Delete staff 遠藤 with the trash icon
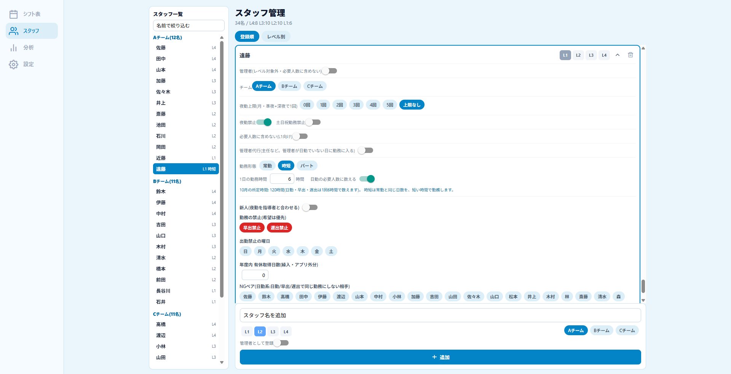Screen dimensions: 731x374 pyautogui.click(x=630, y=55)
